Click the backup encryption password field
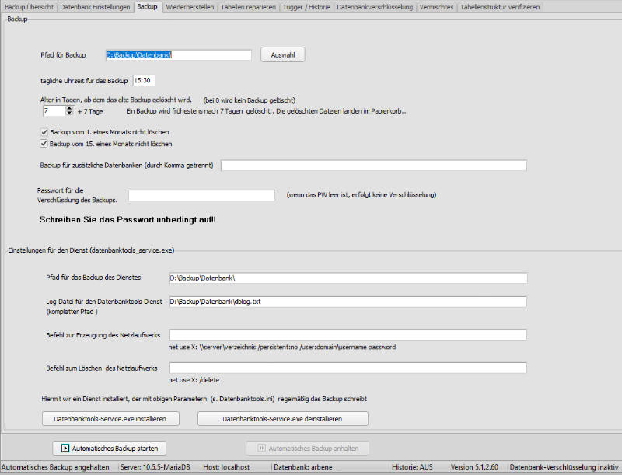Image resolution: width=622 pixels, height=475 pixels. point(201,195)
